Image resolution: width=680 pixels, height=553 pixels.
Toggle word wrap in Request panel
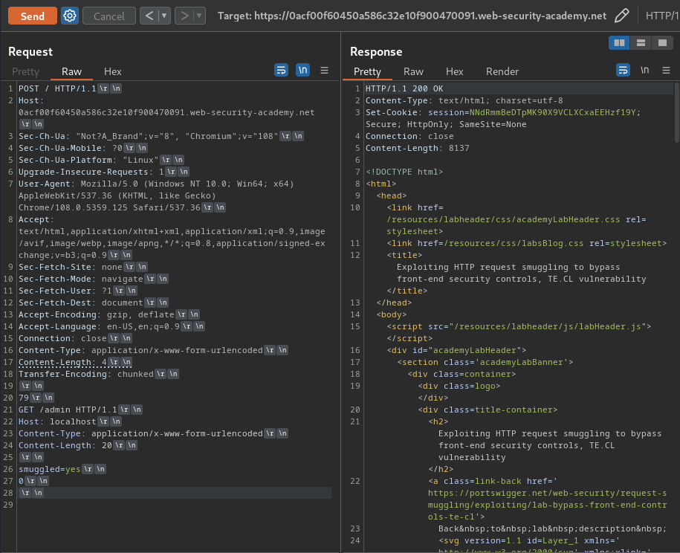click(x=282, y=70)
